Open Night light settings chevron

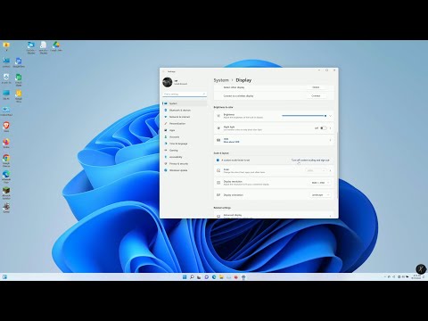pos(330,128)
